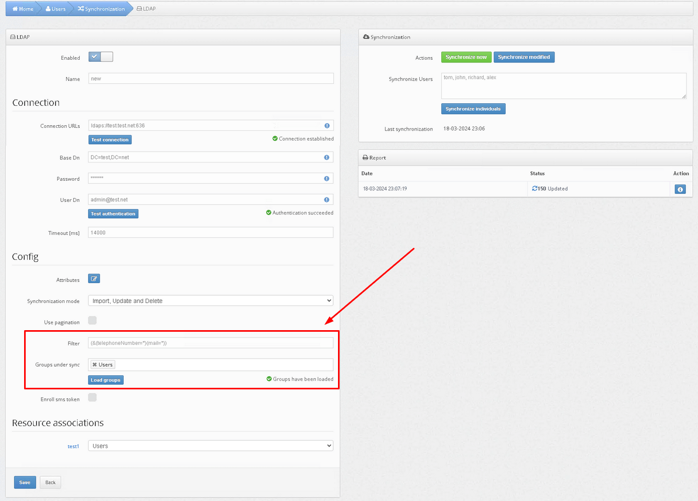Click Synchronize now button
698x501 pixels.
coord(466,57)
